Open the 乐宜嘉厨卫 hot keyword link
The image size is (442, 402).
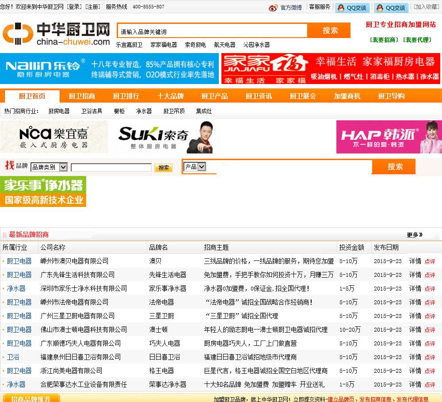pos(129,45)
